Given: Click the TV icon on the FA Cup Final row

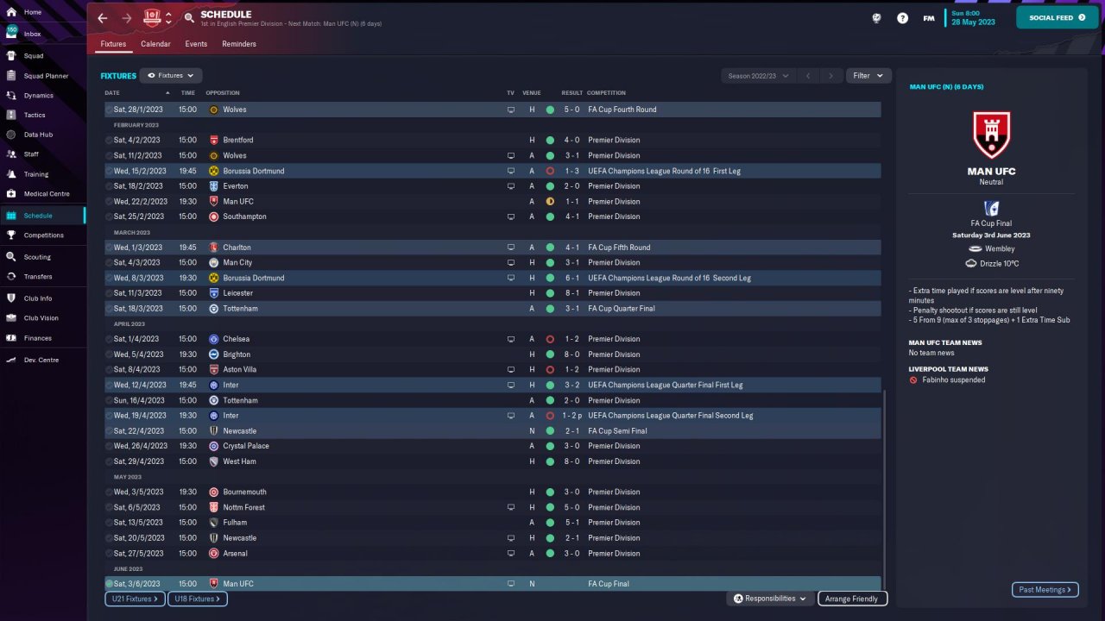Looking at the screenshot, I should point(511,585).
